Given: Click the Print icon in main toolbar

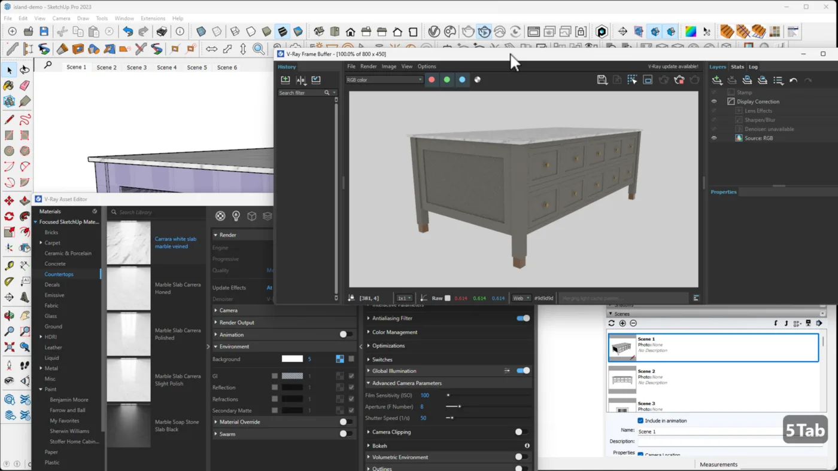Looking at the screenshot, I should coord(162,32).
